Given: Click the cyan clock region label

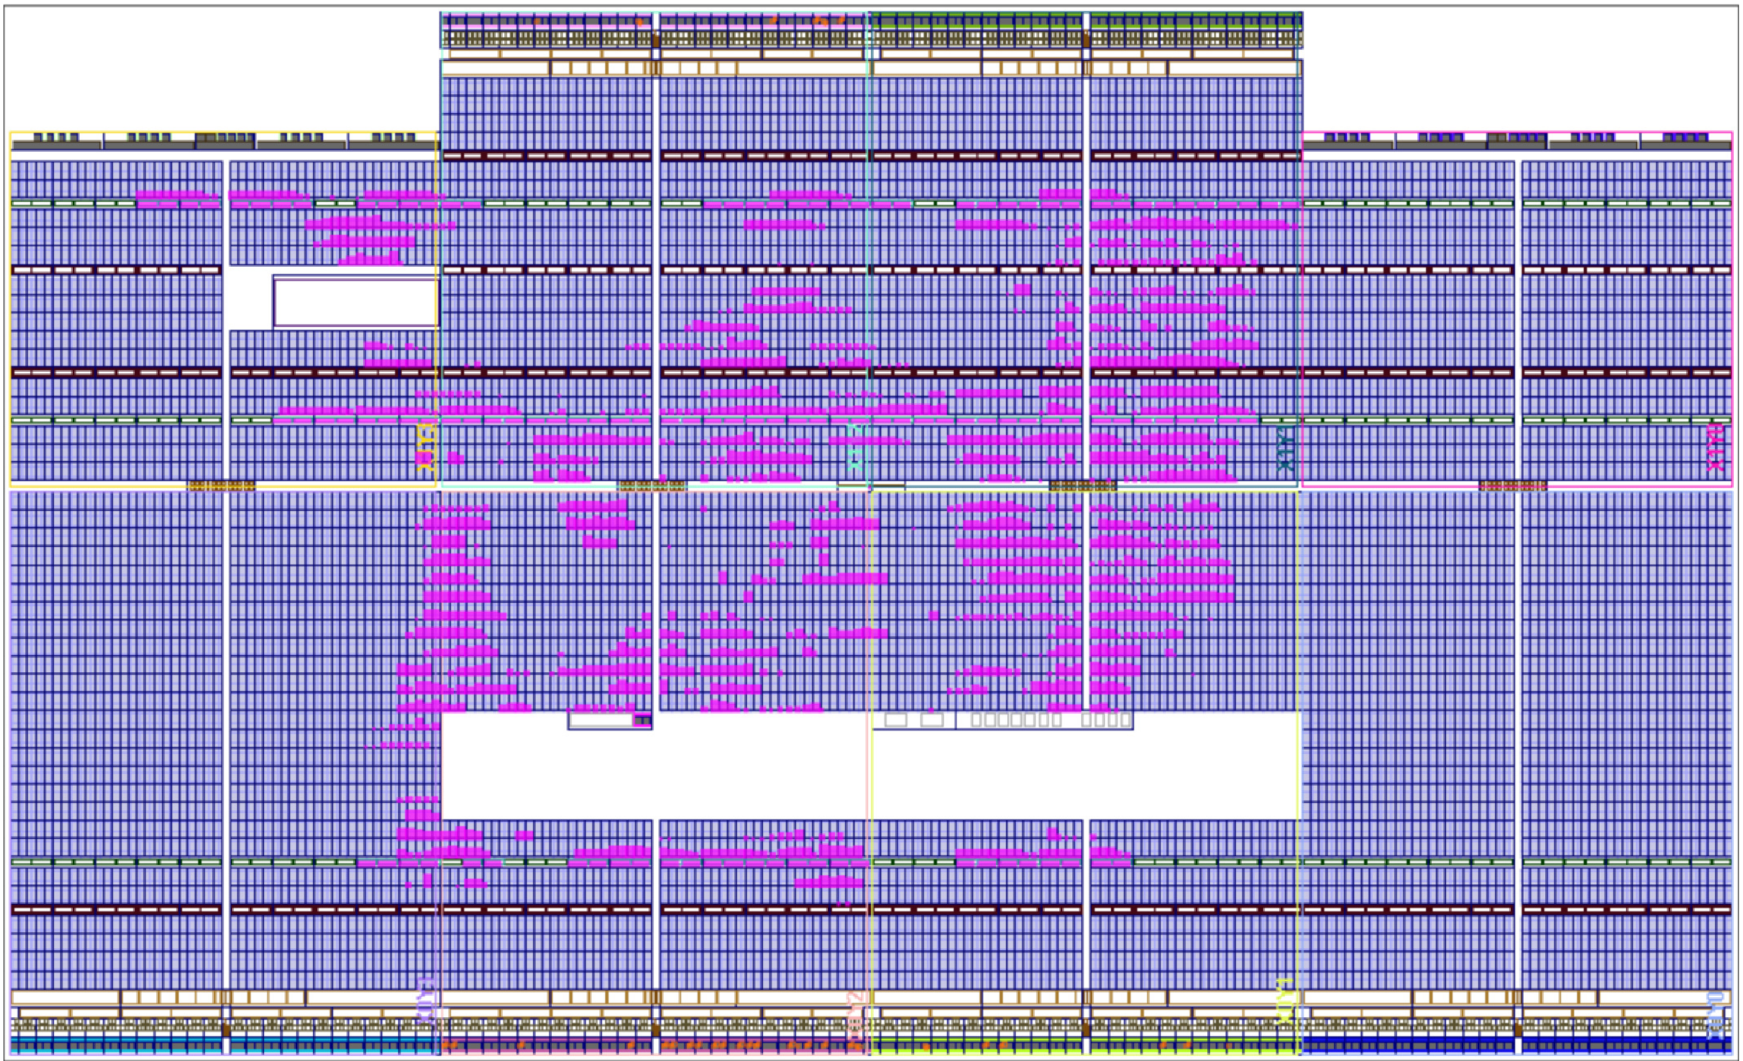Looking at the screenshot, I should coord(854,447).
